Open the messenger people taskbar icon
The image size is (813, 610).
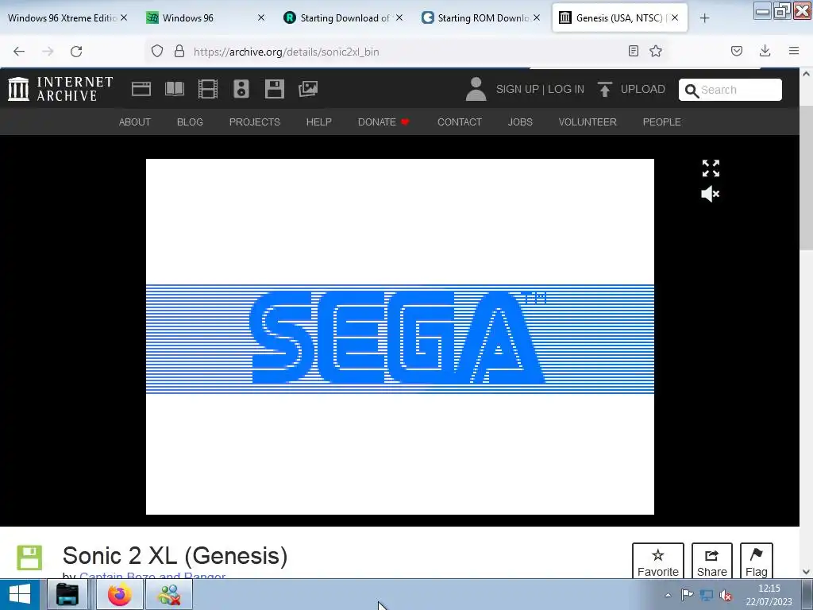click(x=169, y=594)
